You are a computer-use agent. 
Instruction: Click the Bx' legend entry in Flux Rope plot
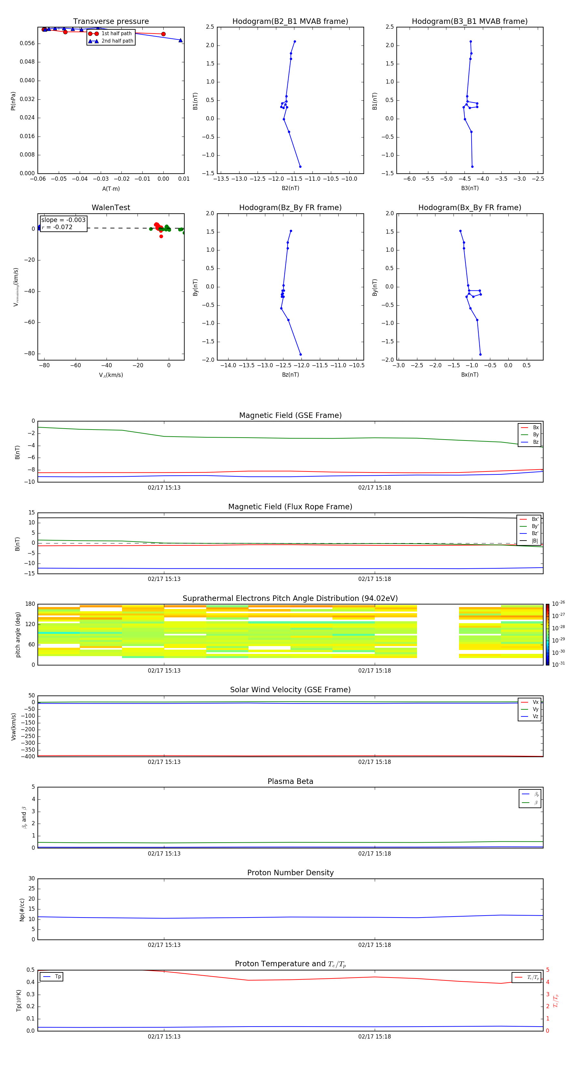tap(529, 519)
